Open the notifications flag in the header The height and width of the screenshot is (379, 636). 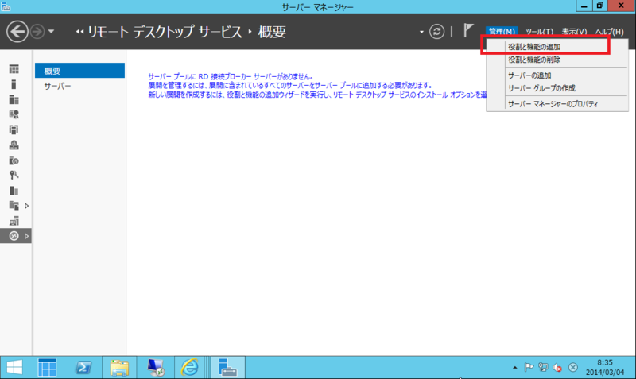tap(468, 30)
